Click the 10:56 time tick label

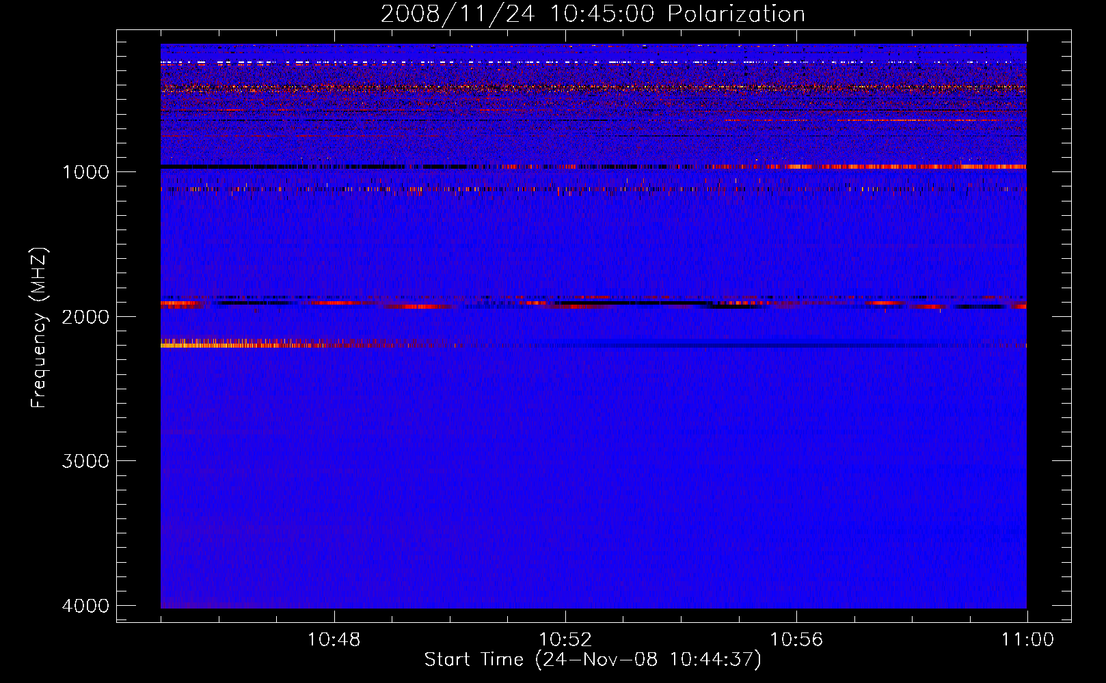click(x=796, y=640)
